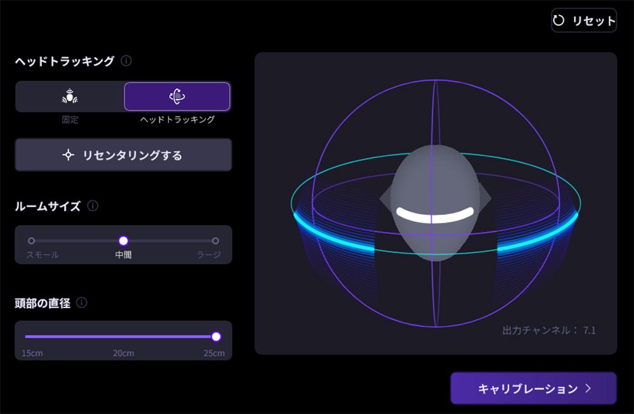Enable the ヘッドトラッキング mode option
The width and height of the screenshot is (634, 414).
177,97
